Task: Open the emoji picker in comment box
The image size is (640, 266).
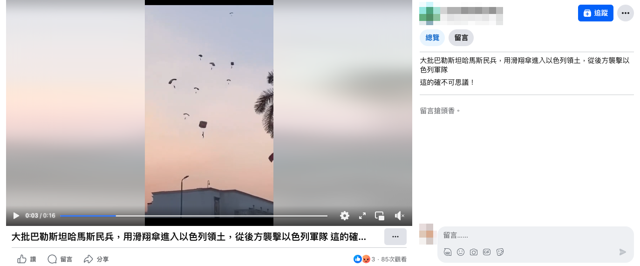Action: [461, 252]
